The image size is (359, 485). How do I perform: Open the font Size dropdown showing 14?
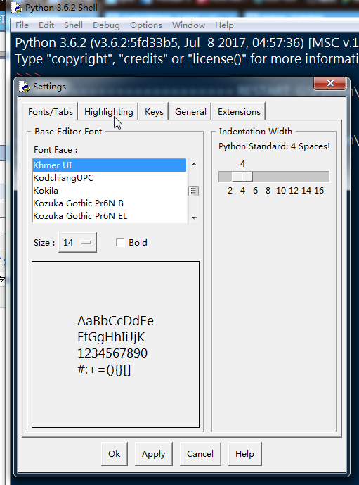77,242
